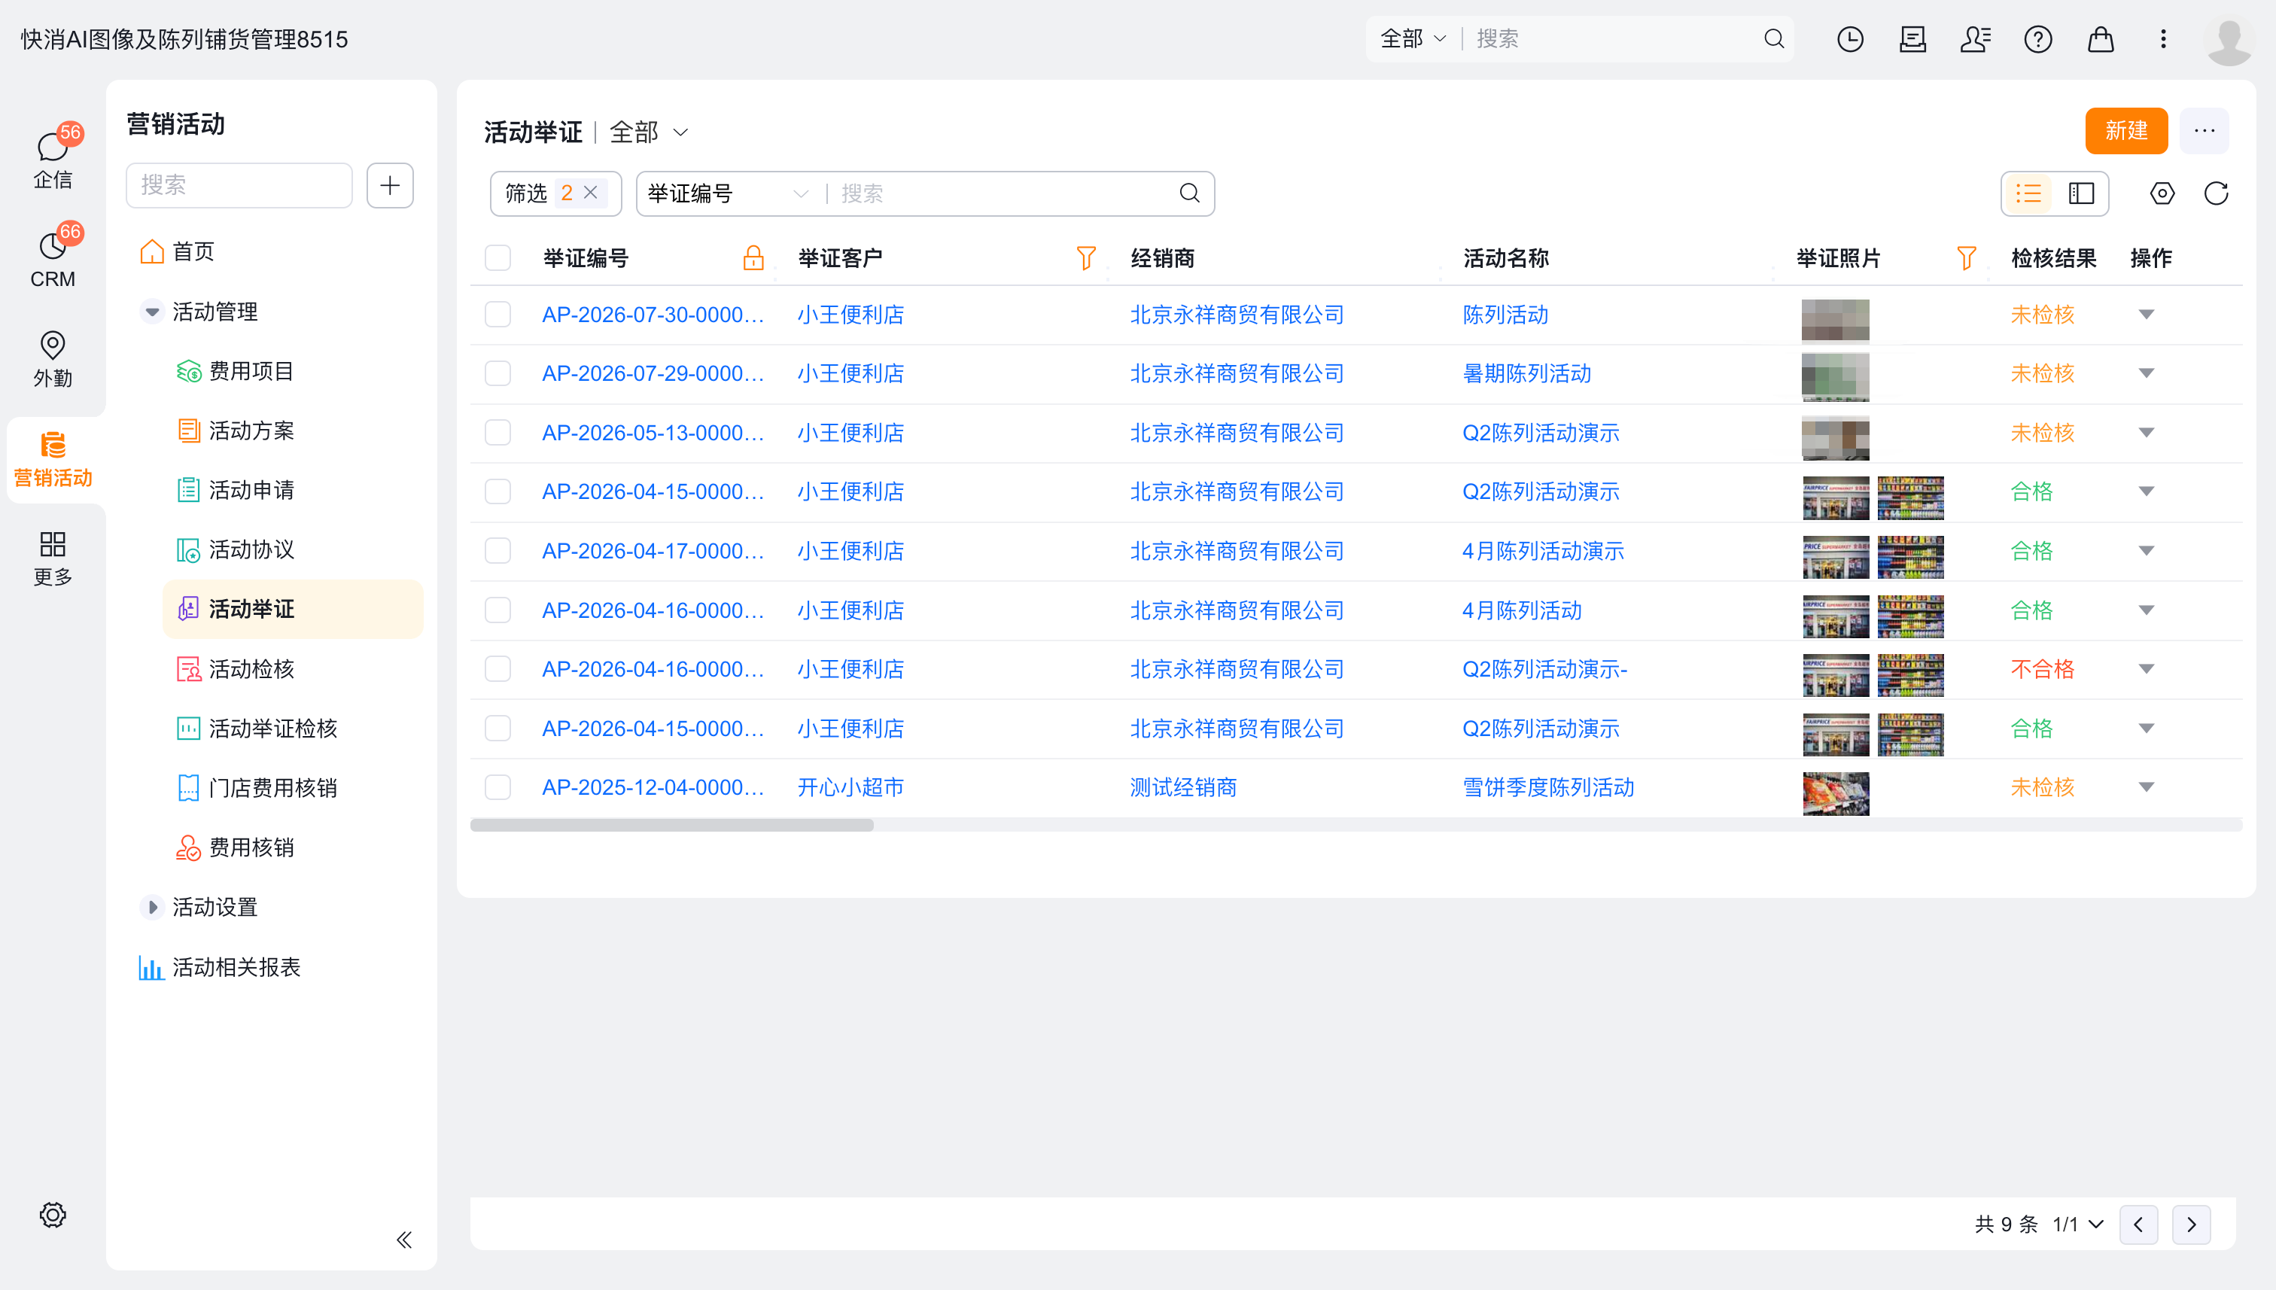Click the contacts person icon in top bar
The height and width of the screenshot is (1290, 2276).
[x=1975, y=39]
